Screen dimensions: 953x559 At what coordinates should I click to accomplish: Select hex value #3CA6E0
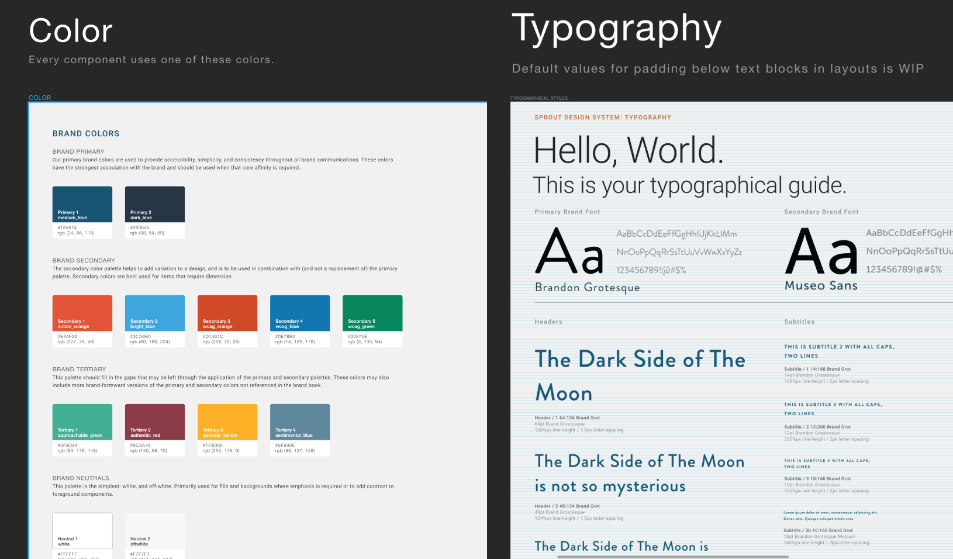point(140,337)
